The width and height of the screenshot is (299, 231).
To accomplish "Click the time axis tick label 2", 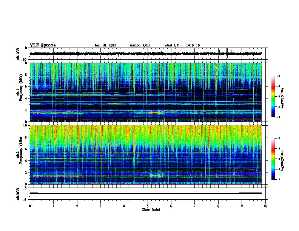I will coord(77,206).
